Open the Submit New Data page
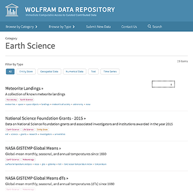The height and width of the screenshot is (193, 193). tap(98, 27)
